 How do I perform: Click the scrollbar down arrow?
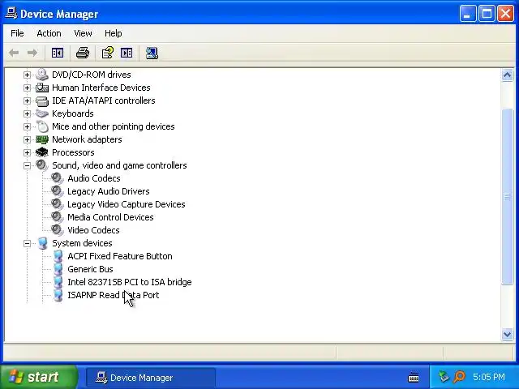click(507, 335)
